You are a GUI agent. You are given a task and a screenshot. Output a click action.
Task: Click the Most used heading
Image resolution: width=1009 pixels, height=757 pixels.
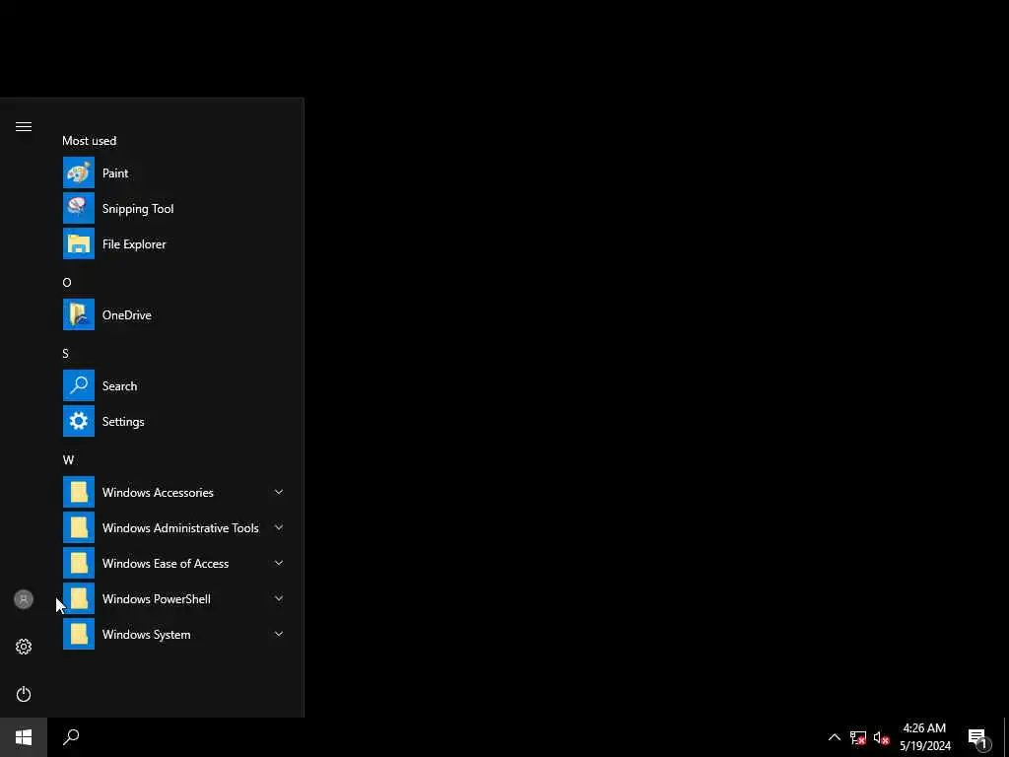(90, 140)
